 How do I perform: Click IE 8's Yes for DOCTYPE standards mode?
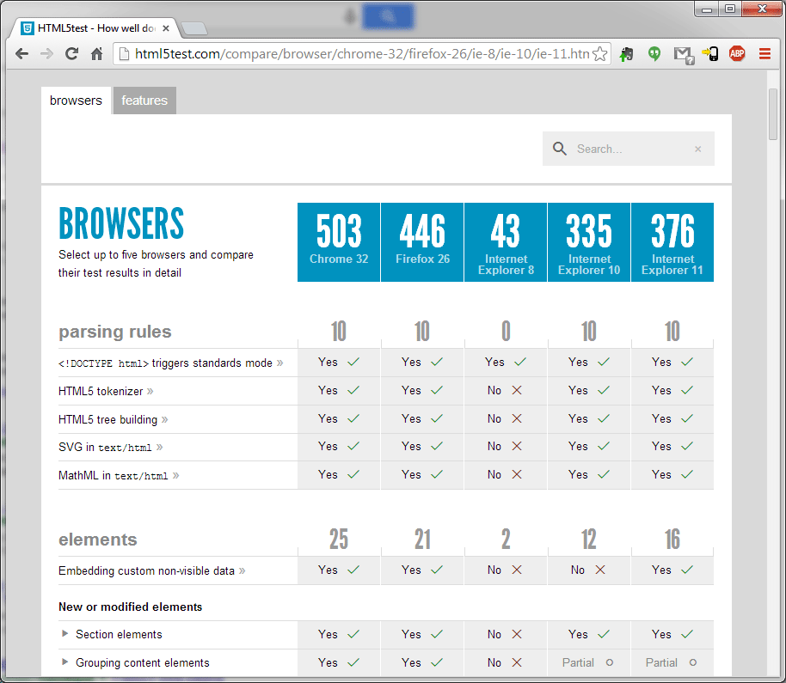click(x=506, y=362)
